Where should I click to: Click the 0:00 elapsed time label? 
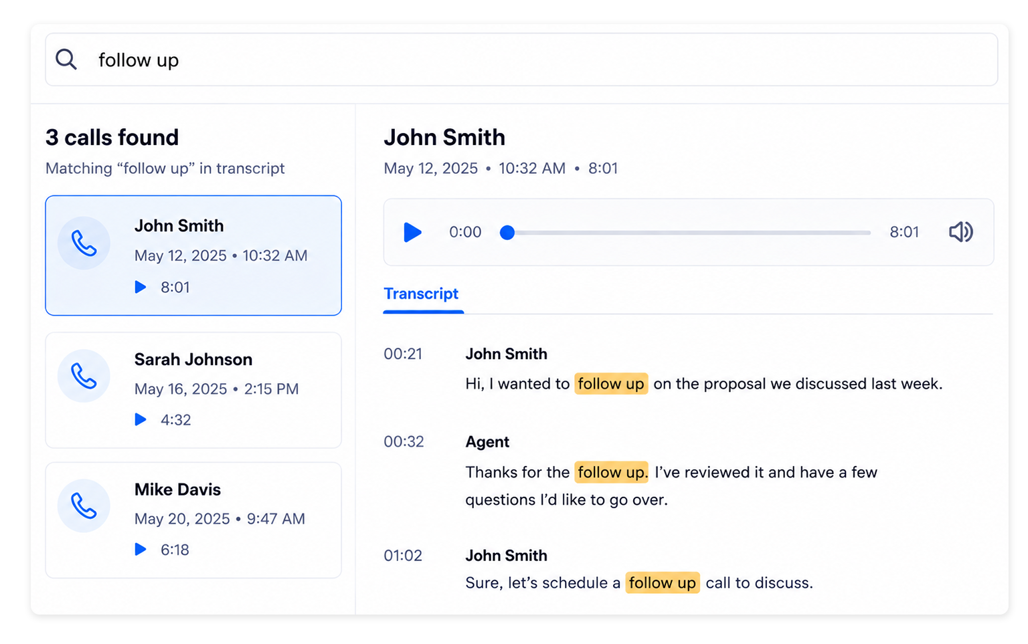pos(465,232)
